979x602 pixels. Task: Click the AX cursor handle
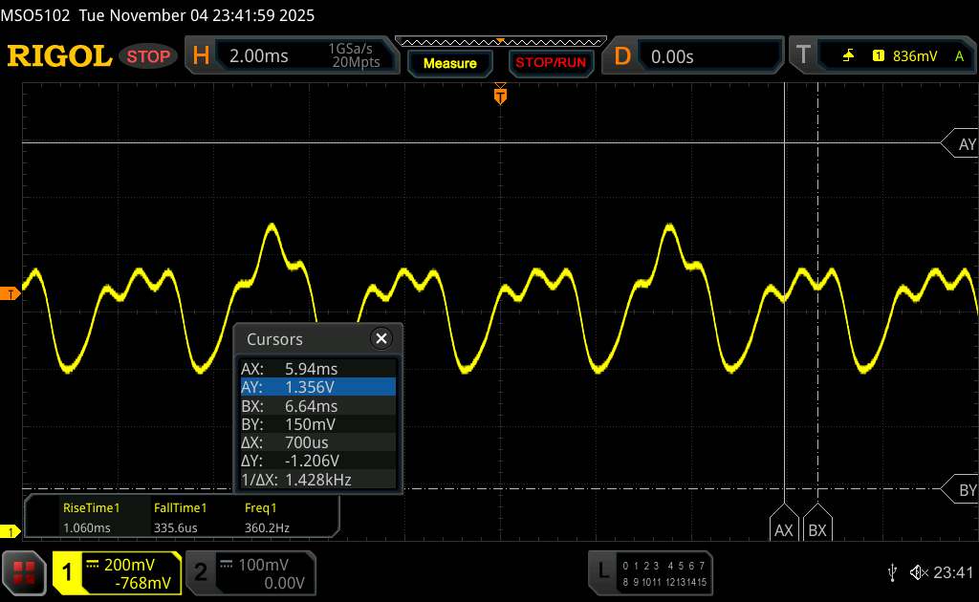(784, 528)
